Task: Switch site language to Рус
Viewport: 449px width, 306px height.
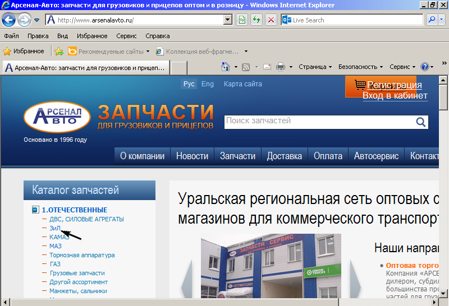Action: [x=189, y=84]
